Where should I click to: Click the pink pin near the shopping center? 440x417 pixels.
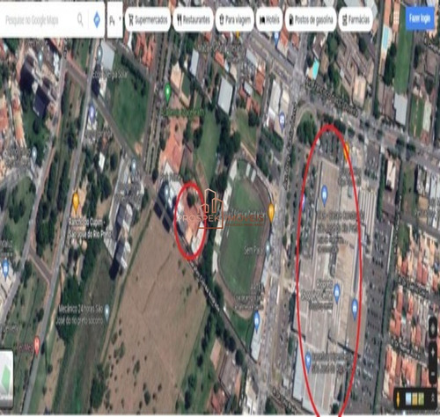(303, 202)
